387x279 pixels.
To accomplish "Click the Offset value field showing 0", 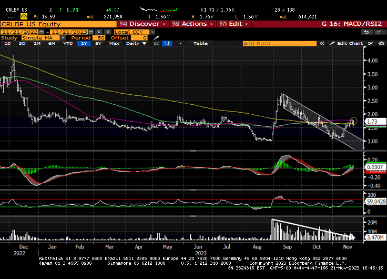I will (139, 38).
